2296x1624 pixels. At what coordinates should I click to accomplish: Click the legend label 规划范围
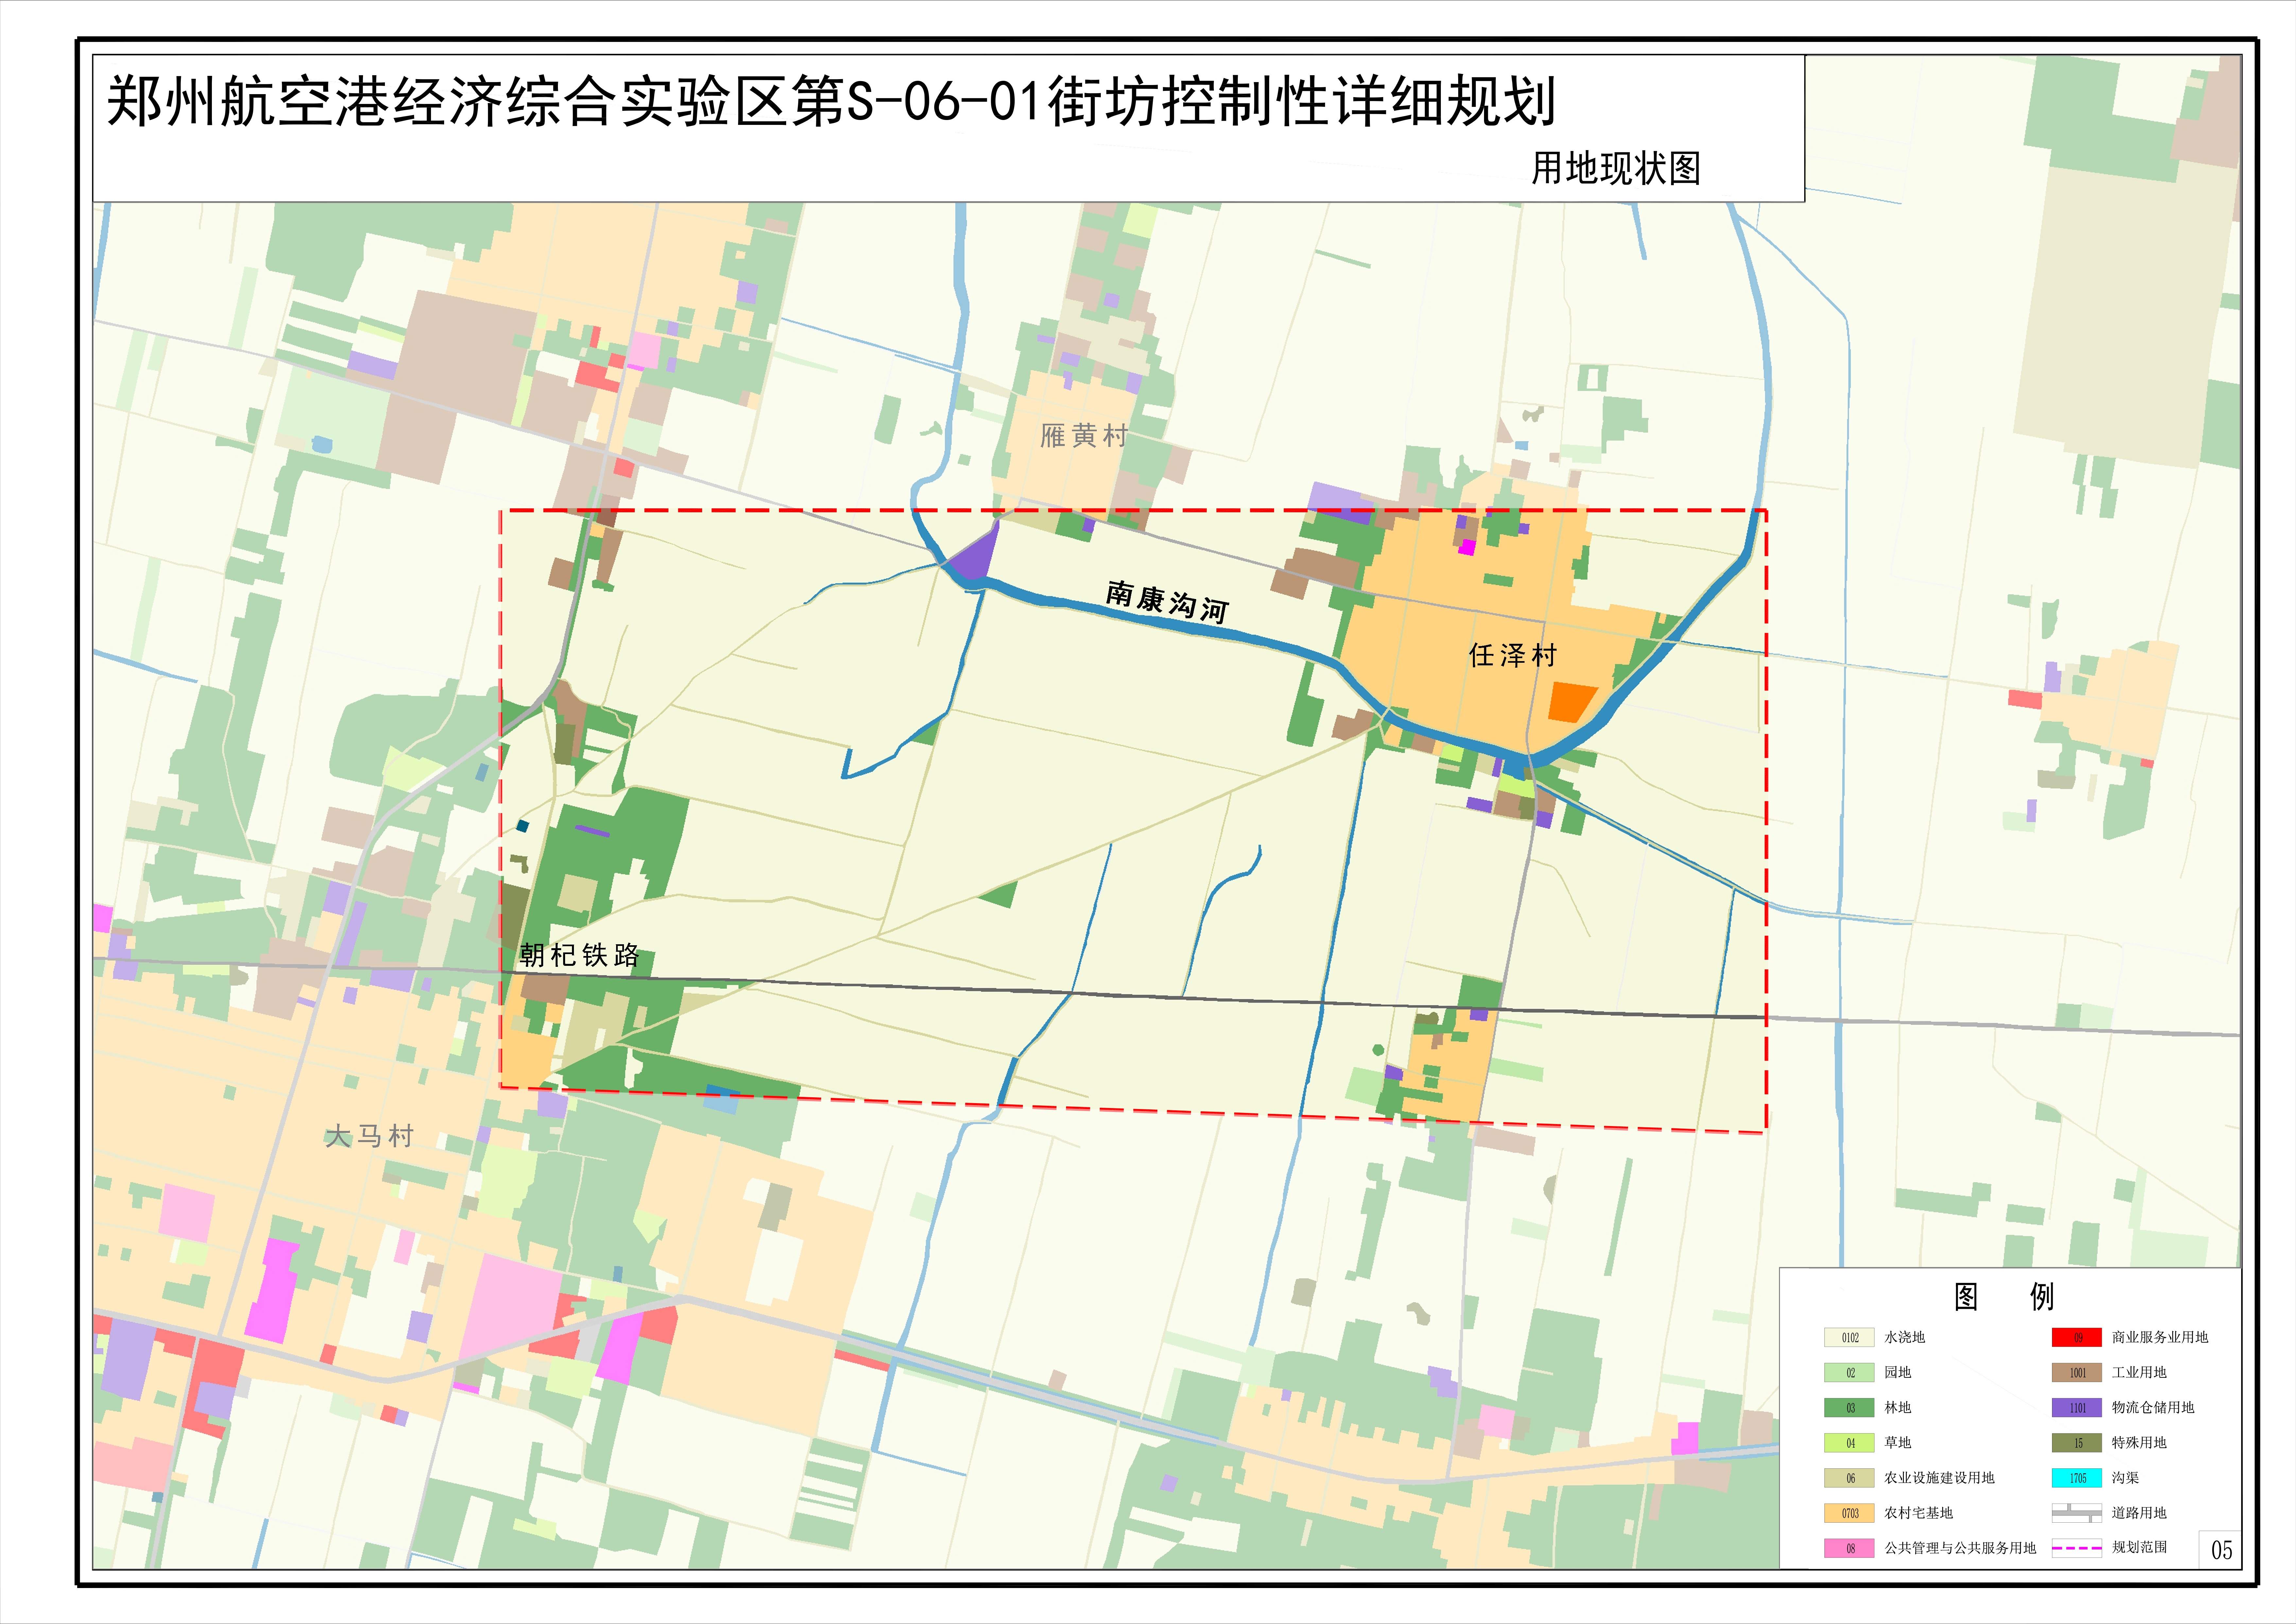click(2139, 1547)
